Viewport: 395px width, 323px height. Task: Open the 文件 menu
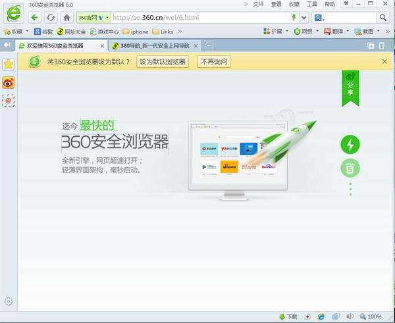258,4
